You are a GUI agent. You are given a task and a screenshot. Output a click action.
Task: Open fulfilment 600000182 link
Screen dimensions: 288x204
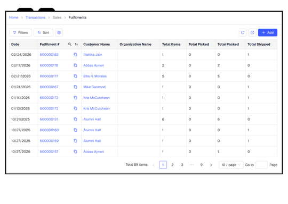click(49, 55)
